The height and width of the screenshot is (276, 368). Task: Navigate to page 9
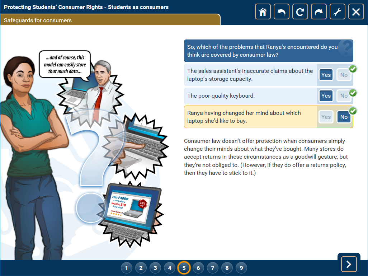[x=241, y=268]
